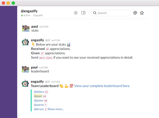Image resolution: width=159 pixels, height=118 pixels.
Task: Select the @aaron leaderboard entry
Action: [x=39, y=105]
